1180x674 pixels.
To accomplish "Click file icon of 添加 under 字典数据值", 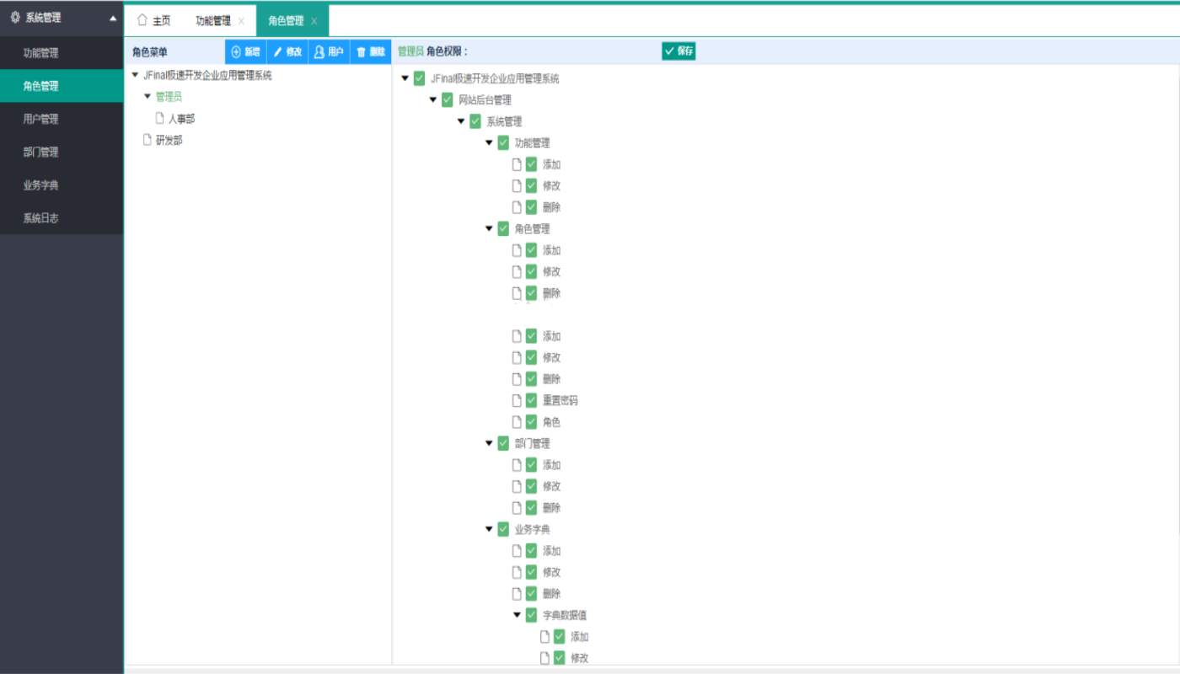I will point(545,637).
